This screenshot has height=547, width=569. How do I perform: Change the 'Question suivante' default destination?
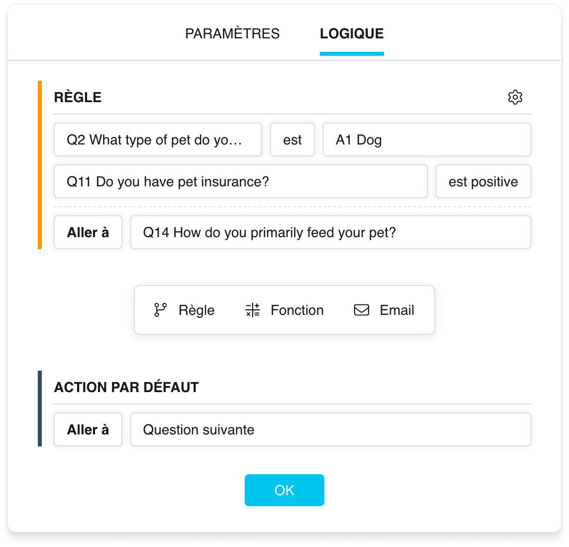coord(331,429)
